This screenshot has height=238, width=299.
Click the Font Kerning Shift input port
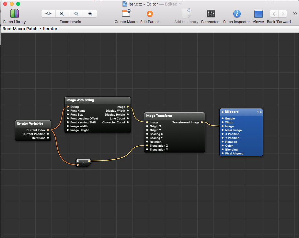[68, 122]
